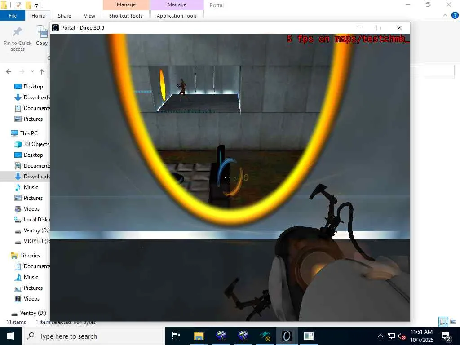Open Desktop under This PC
460x345 pixels.
pos(33,155)
